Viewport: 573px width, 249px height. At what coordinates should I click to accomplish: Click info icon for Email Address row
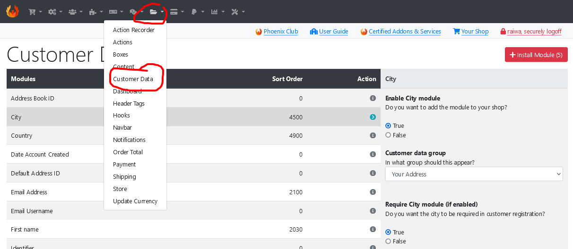[373, 192]
